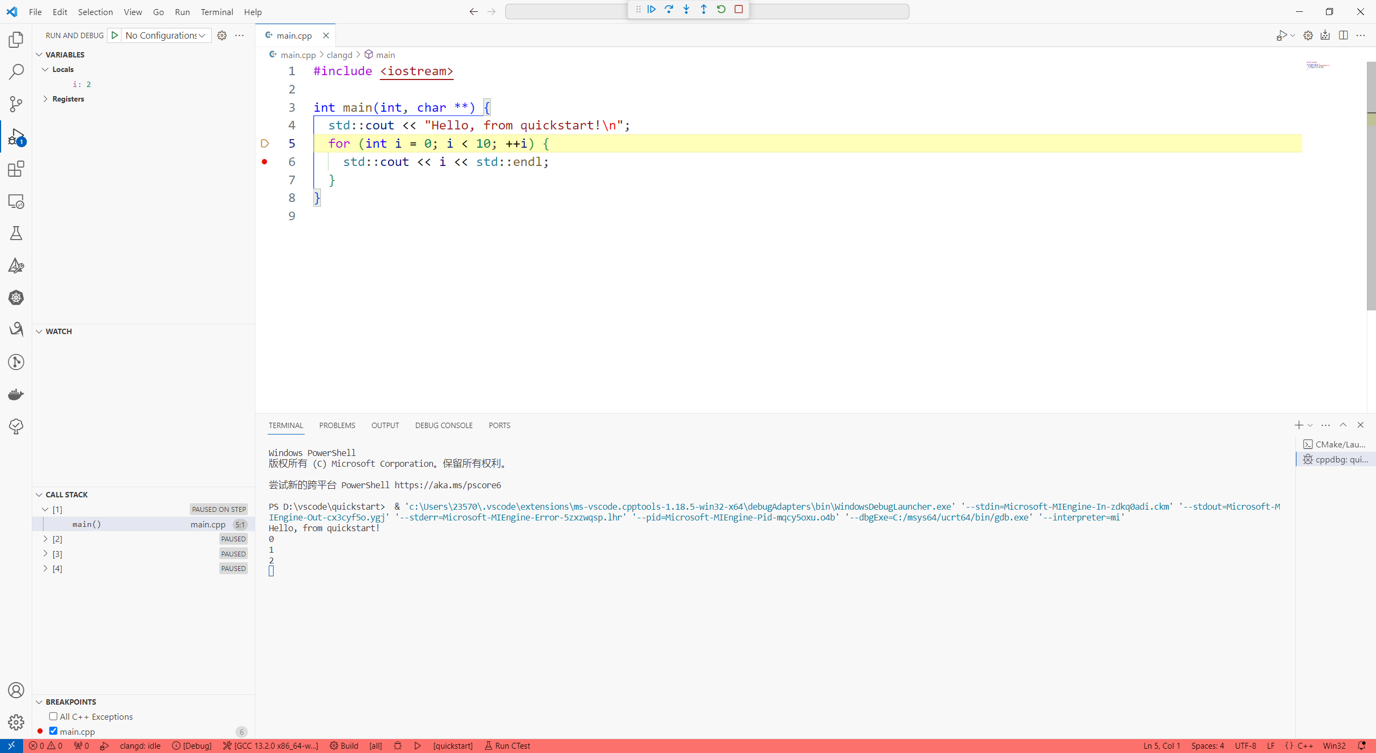
Task: Start debugging with green play button
Action: click(114, 35)
